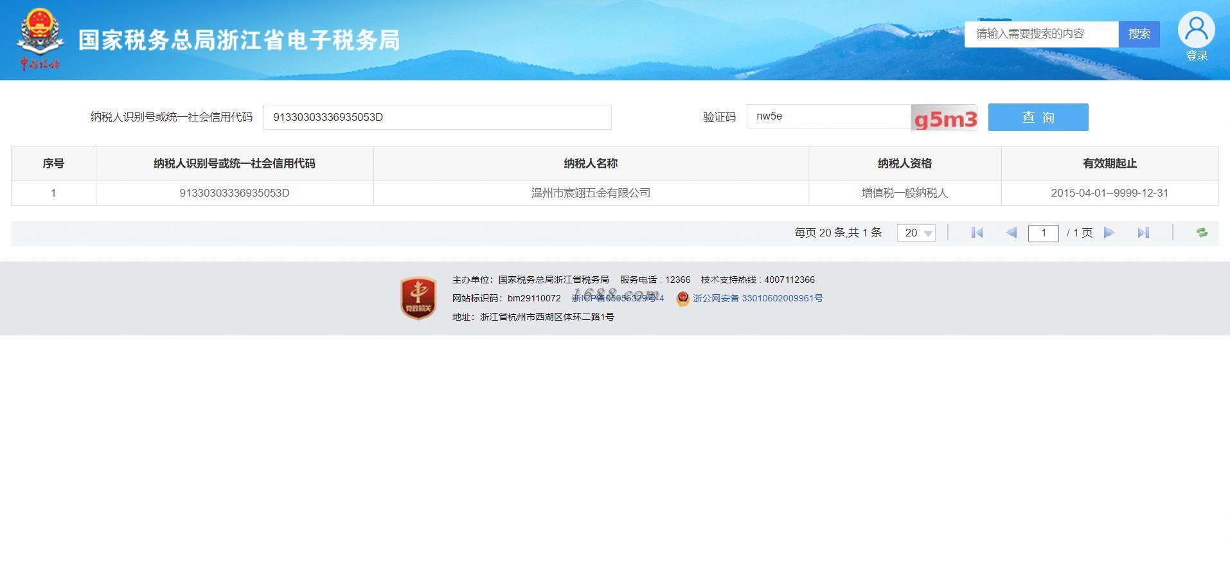Click the 纳税人名称 column header
Image resolution: width=1230 pixels, height=586 pixels.
click(x=591, y=164)
